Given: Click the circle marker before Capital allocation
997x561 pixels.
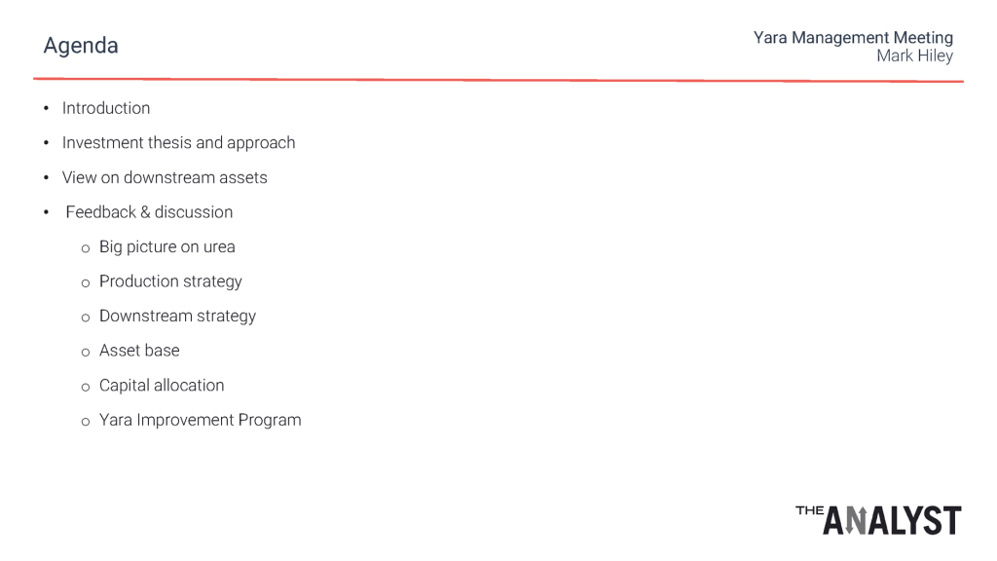Looking at the screenshot, I should (86, 387).
